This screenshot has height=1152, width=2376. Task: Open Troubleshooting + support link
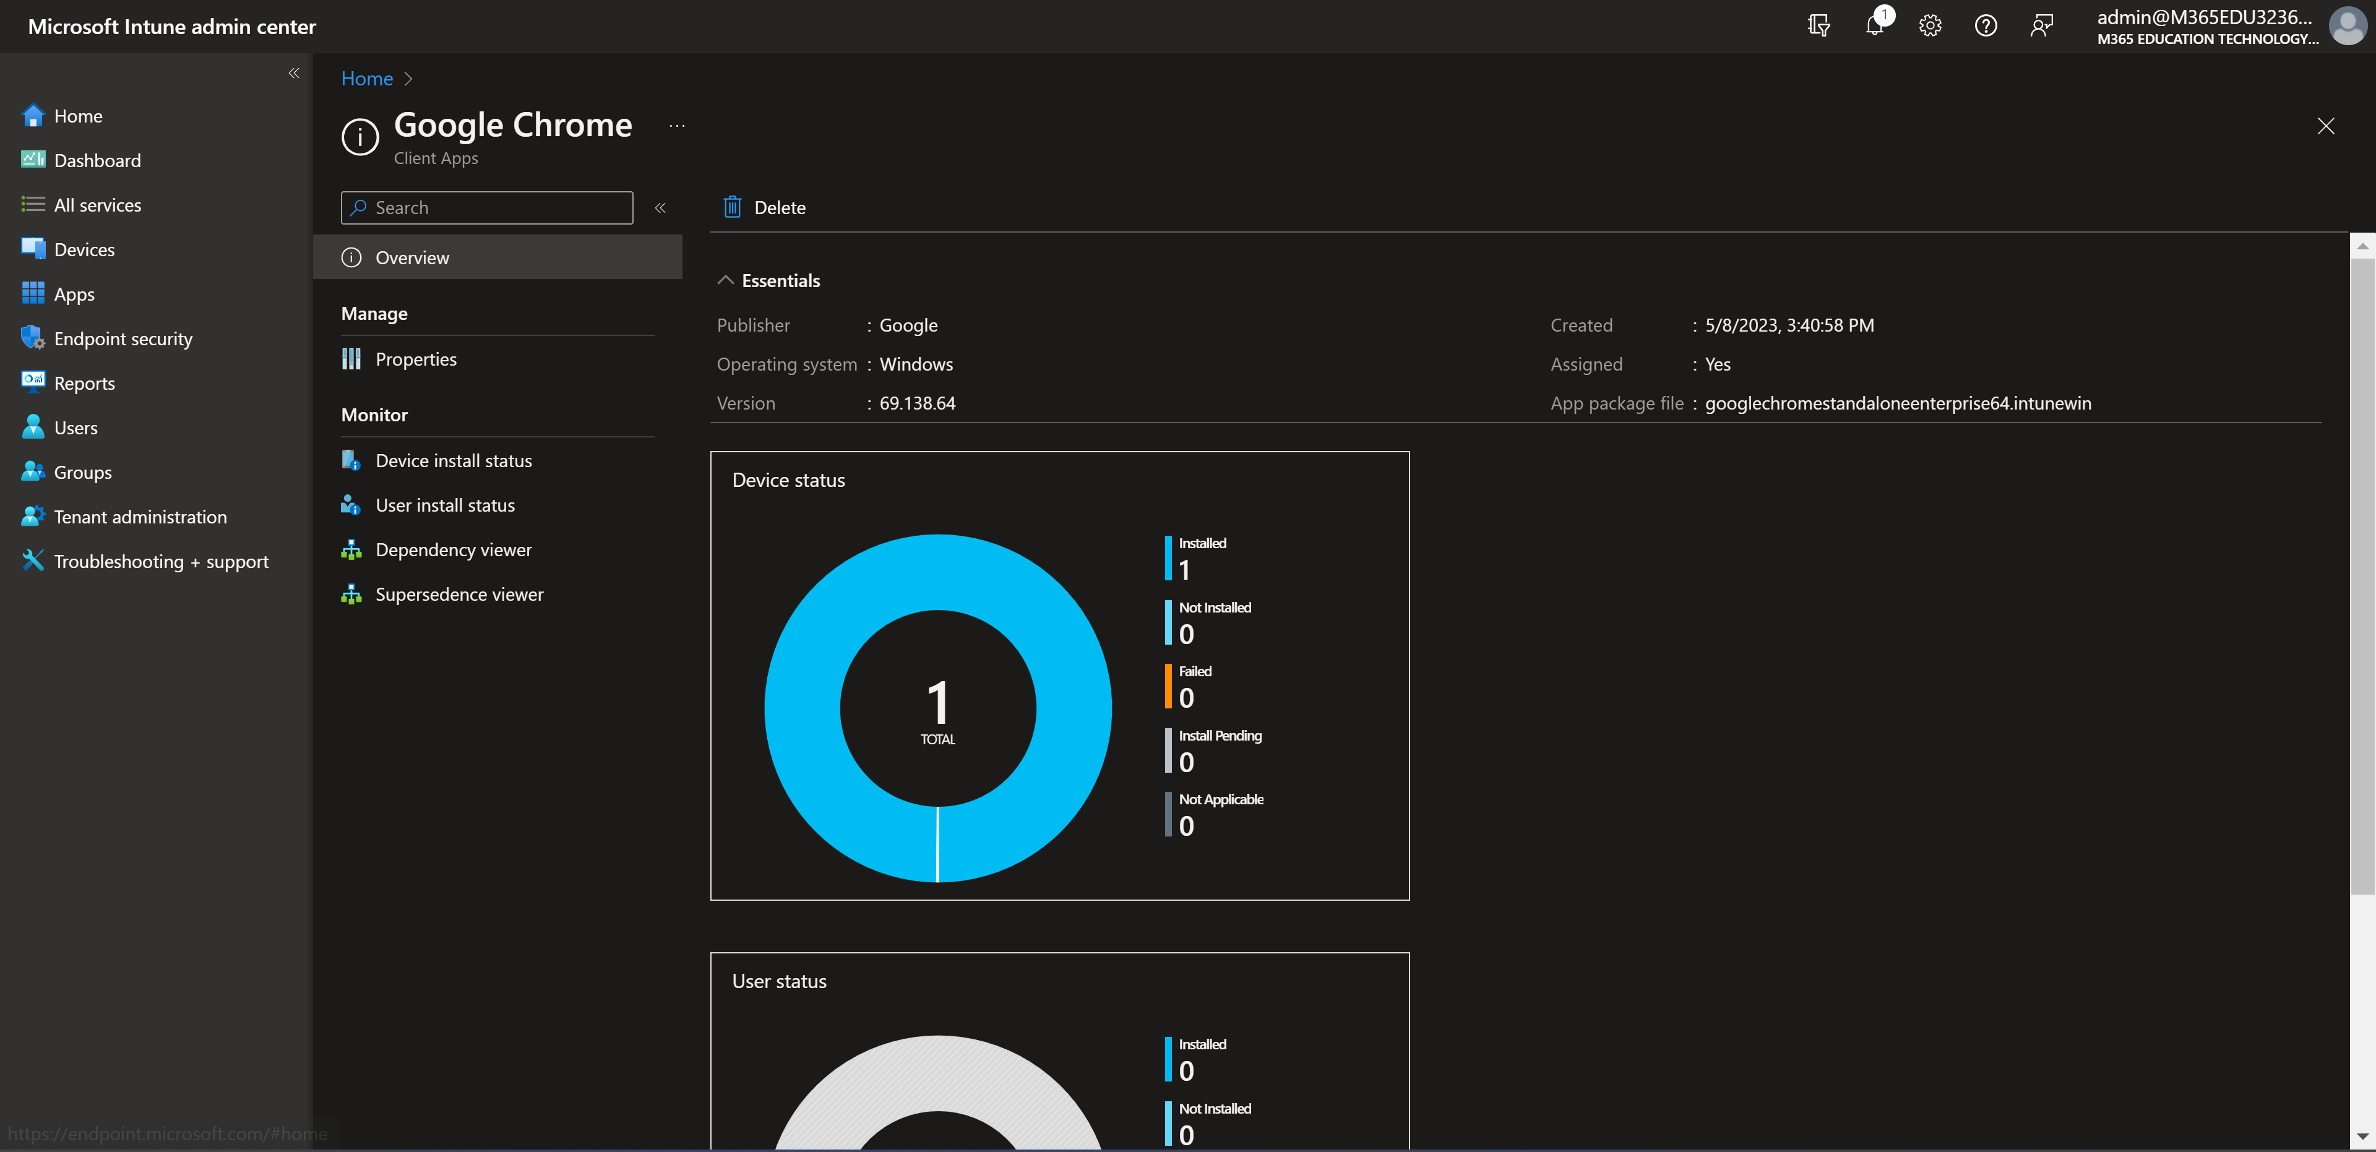pos(161,561)
